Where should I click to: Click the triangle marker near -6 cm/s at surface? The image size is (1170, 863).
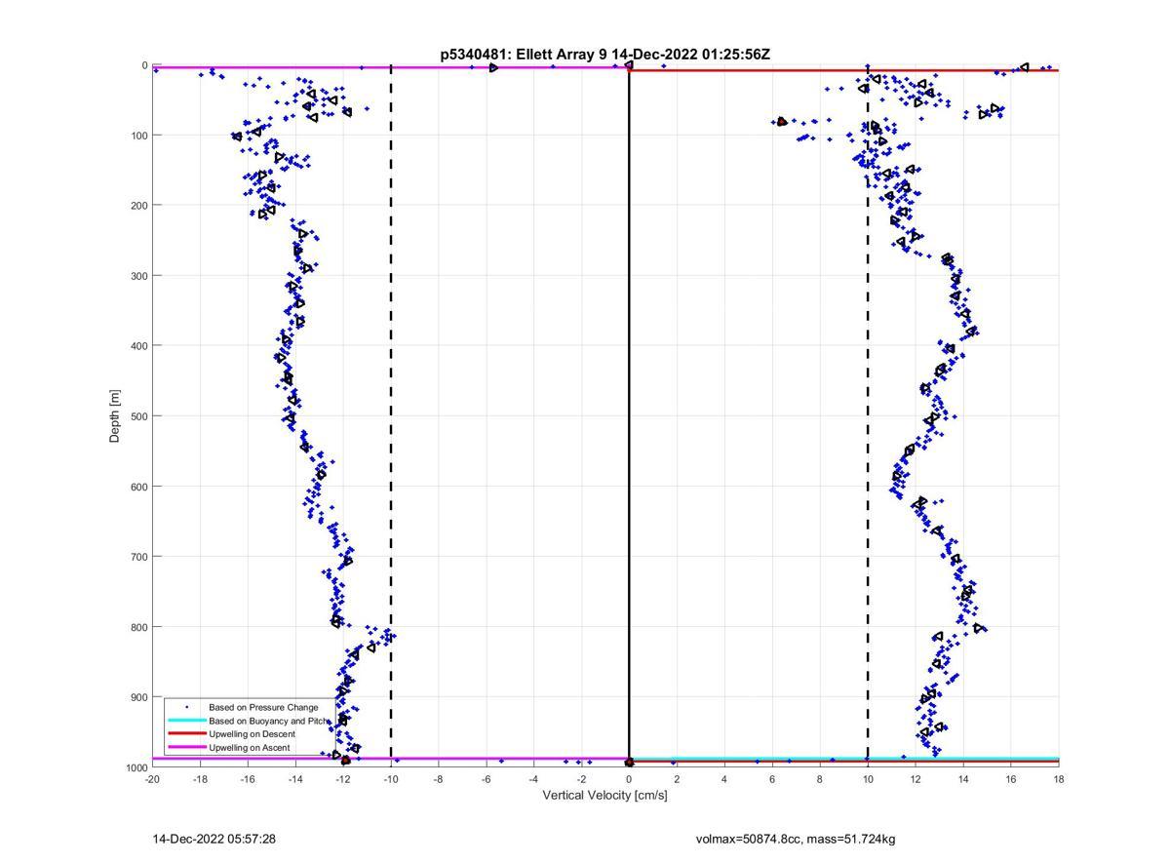tap(493, 67)
